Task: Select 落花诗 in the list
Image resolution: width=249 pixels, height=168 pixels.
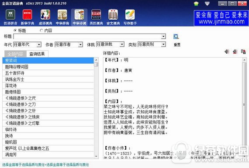Action: pos(48,86)
